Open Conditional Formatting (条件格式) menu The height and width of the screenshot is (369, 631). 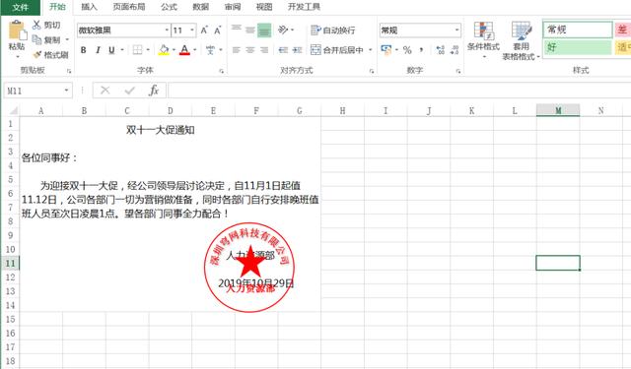(483, 40)
